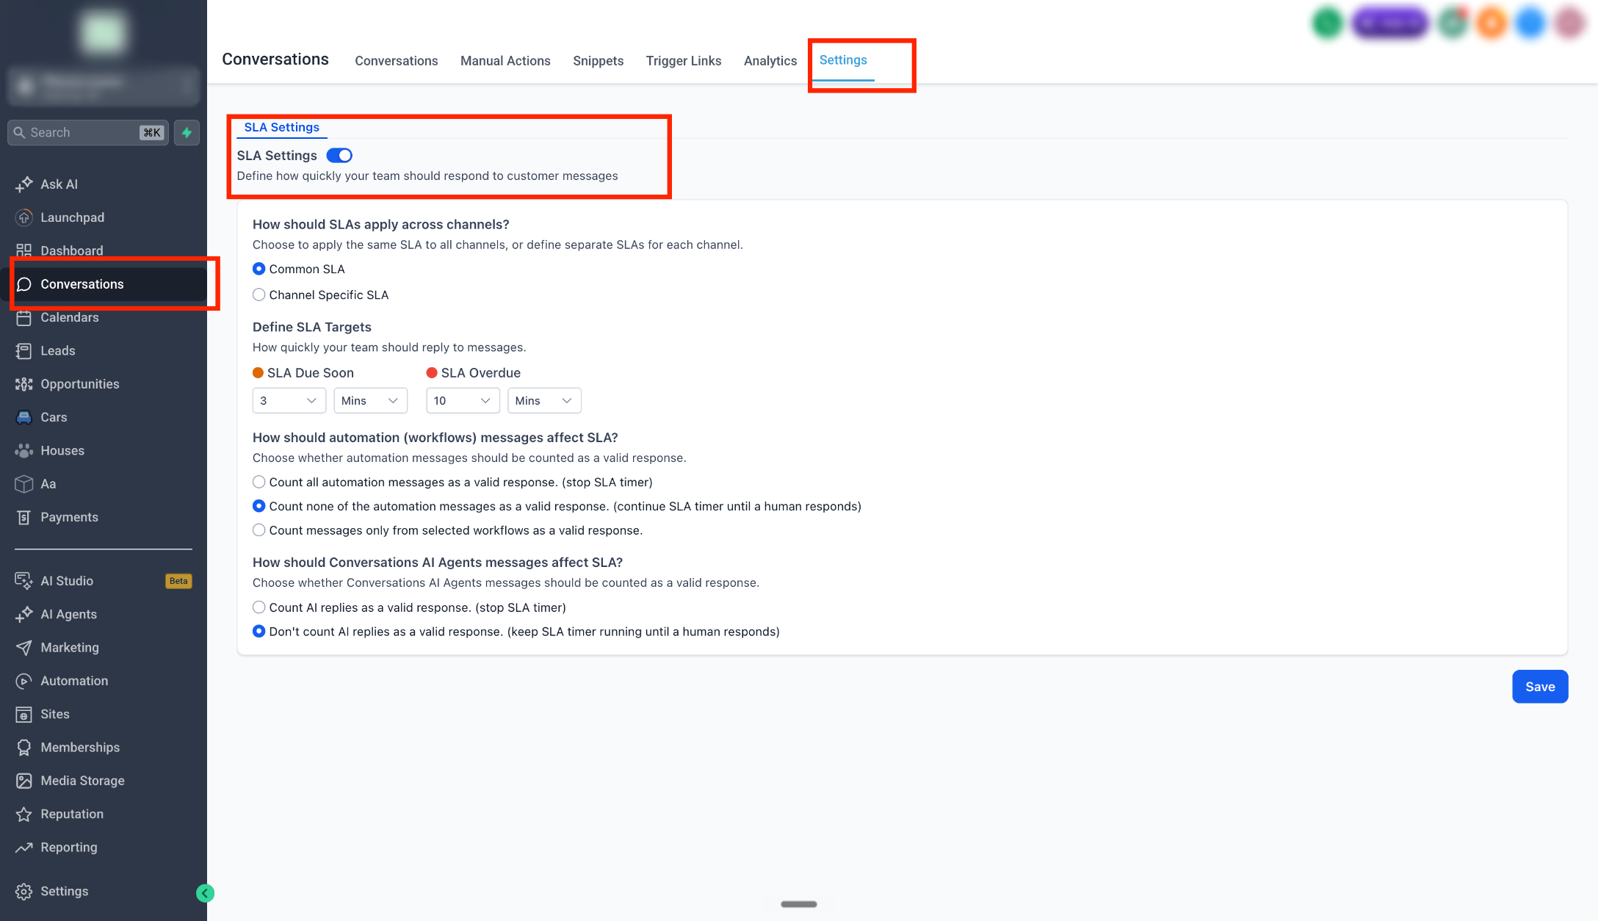Click the AI Studio icon
This screenshot has height=921, width=1598.
[23, 581]
